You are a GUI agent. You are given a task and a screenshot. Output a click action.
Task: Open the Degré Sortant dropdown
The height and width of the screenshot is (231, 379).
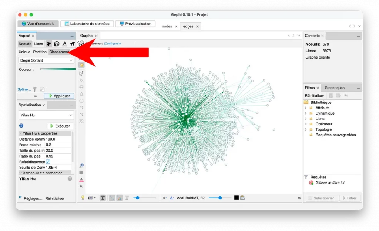click(x=46, y=60)
